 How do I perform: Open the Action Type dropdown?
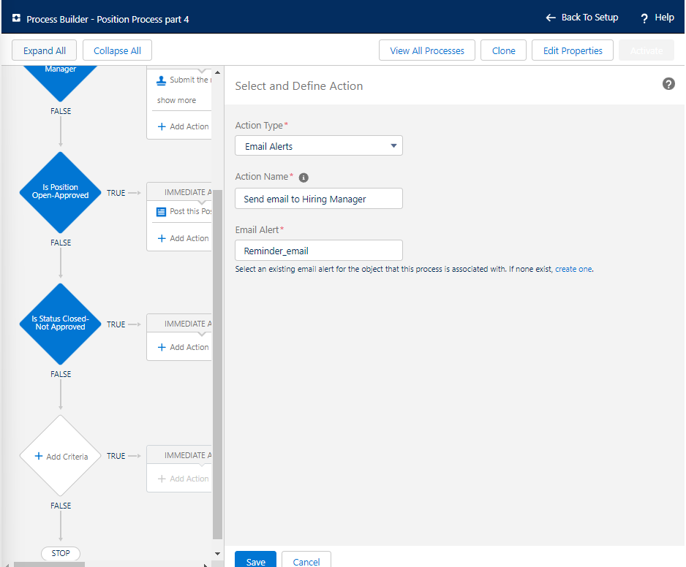coord(319,145)
